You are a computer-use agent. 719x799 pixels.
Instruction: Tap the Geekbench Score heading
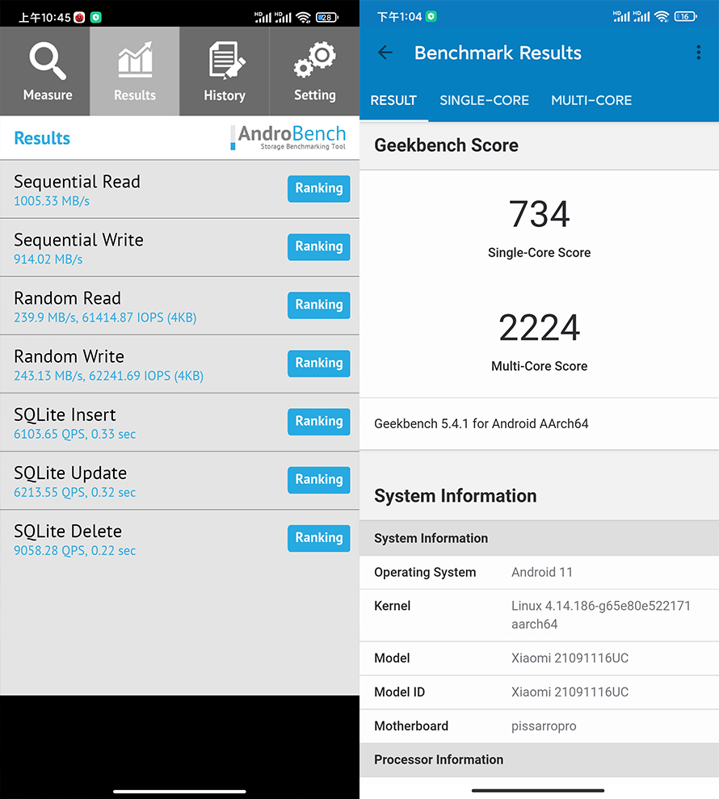[446, 145]
